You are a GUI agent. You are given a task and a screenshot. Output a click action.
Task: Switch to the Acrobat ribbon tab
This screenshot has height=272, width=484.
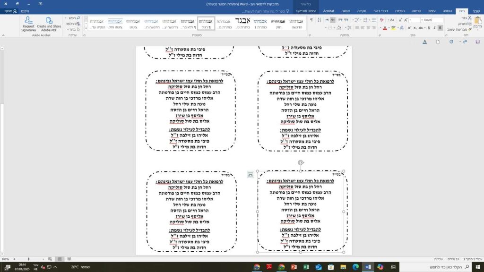(329, 11)
